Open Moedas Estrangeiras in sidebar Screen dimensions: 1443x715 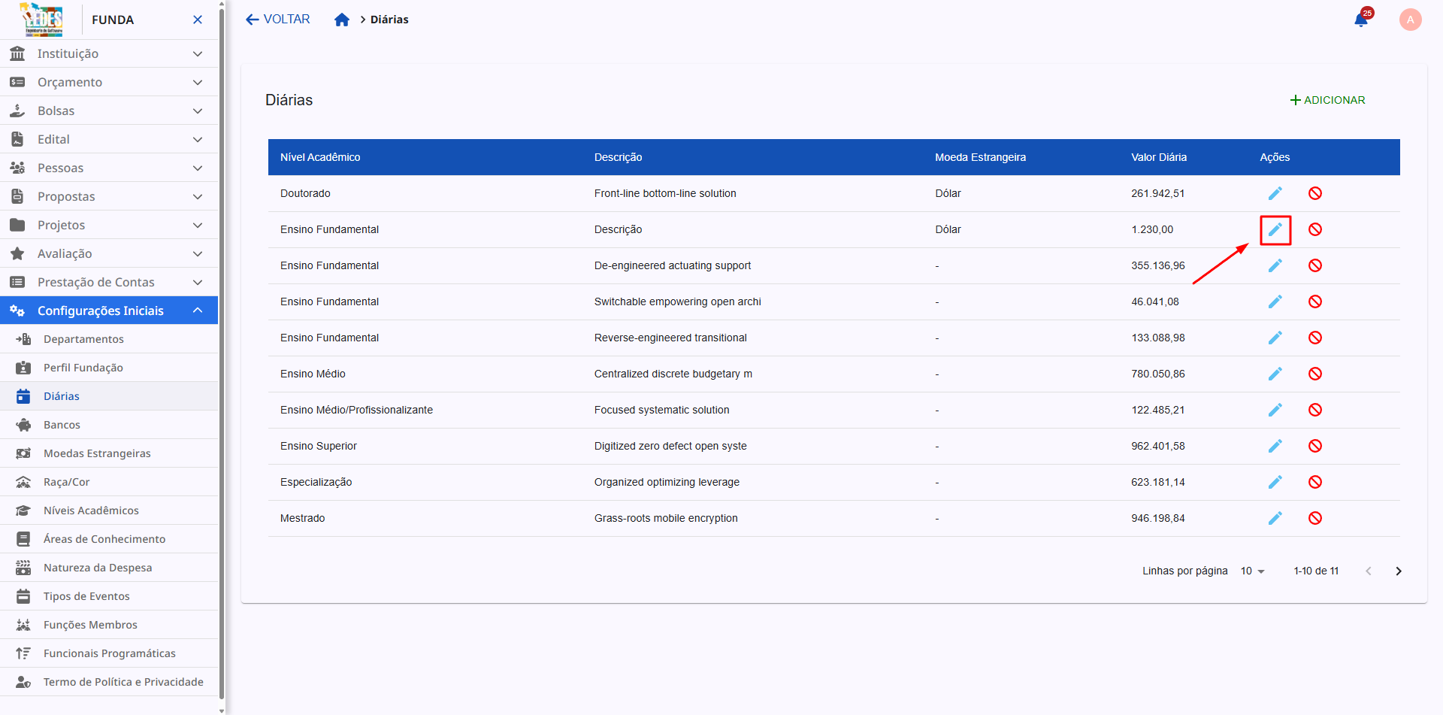(x=97, y=453)
